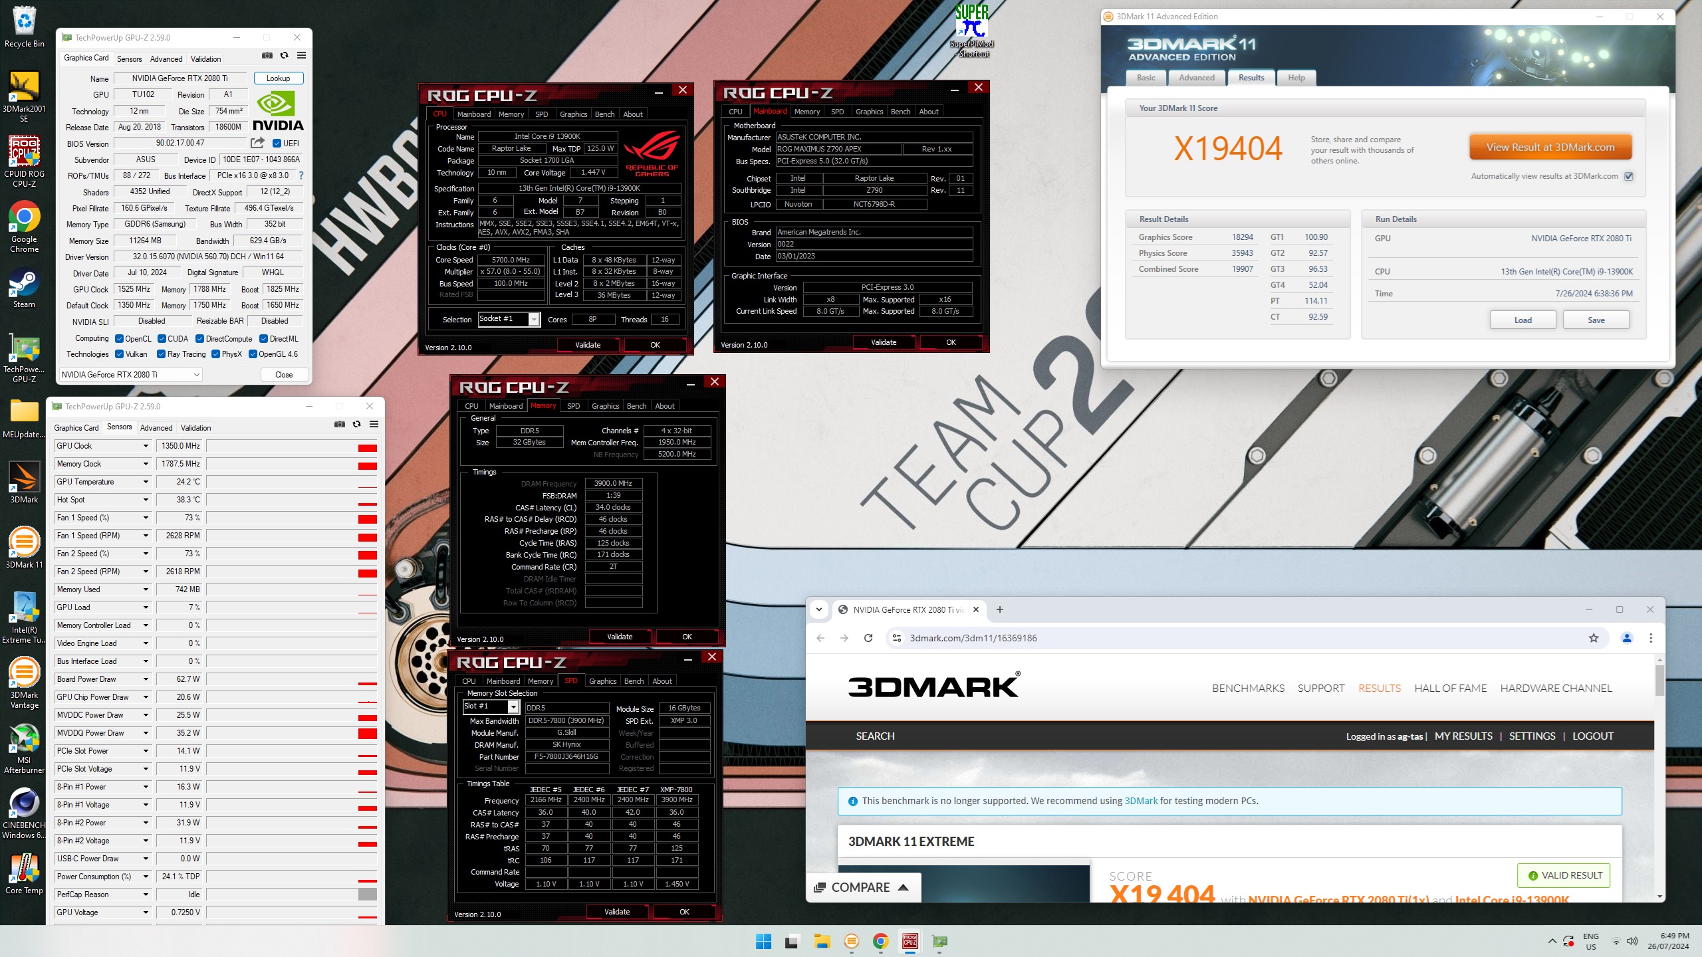Launch the 3DMark desktop shortcut
Viewport: 1702px width, 957px height.
(24, 482)
